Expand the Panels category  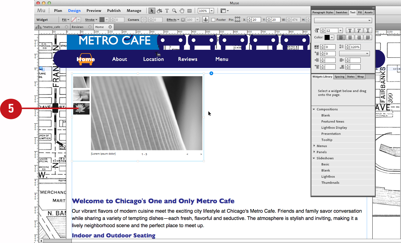coord(314,152)
